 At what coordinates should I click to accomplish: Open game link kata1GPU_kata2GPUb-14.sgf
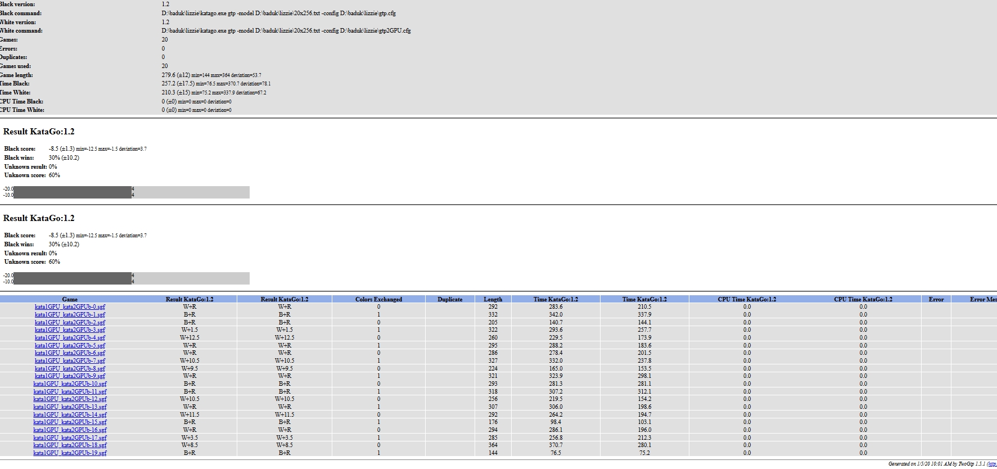(70, 414)
